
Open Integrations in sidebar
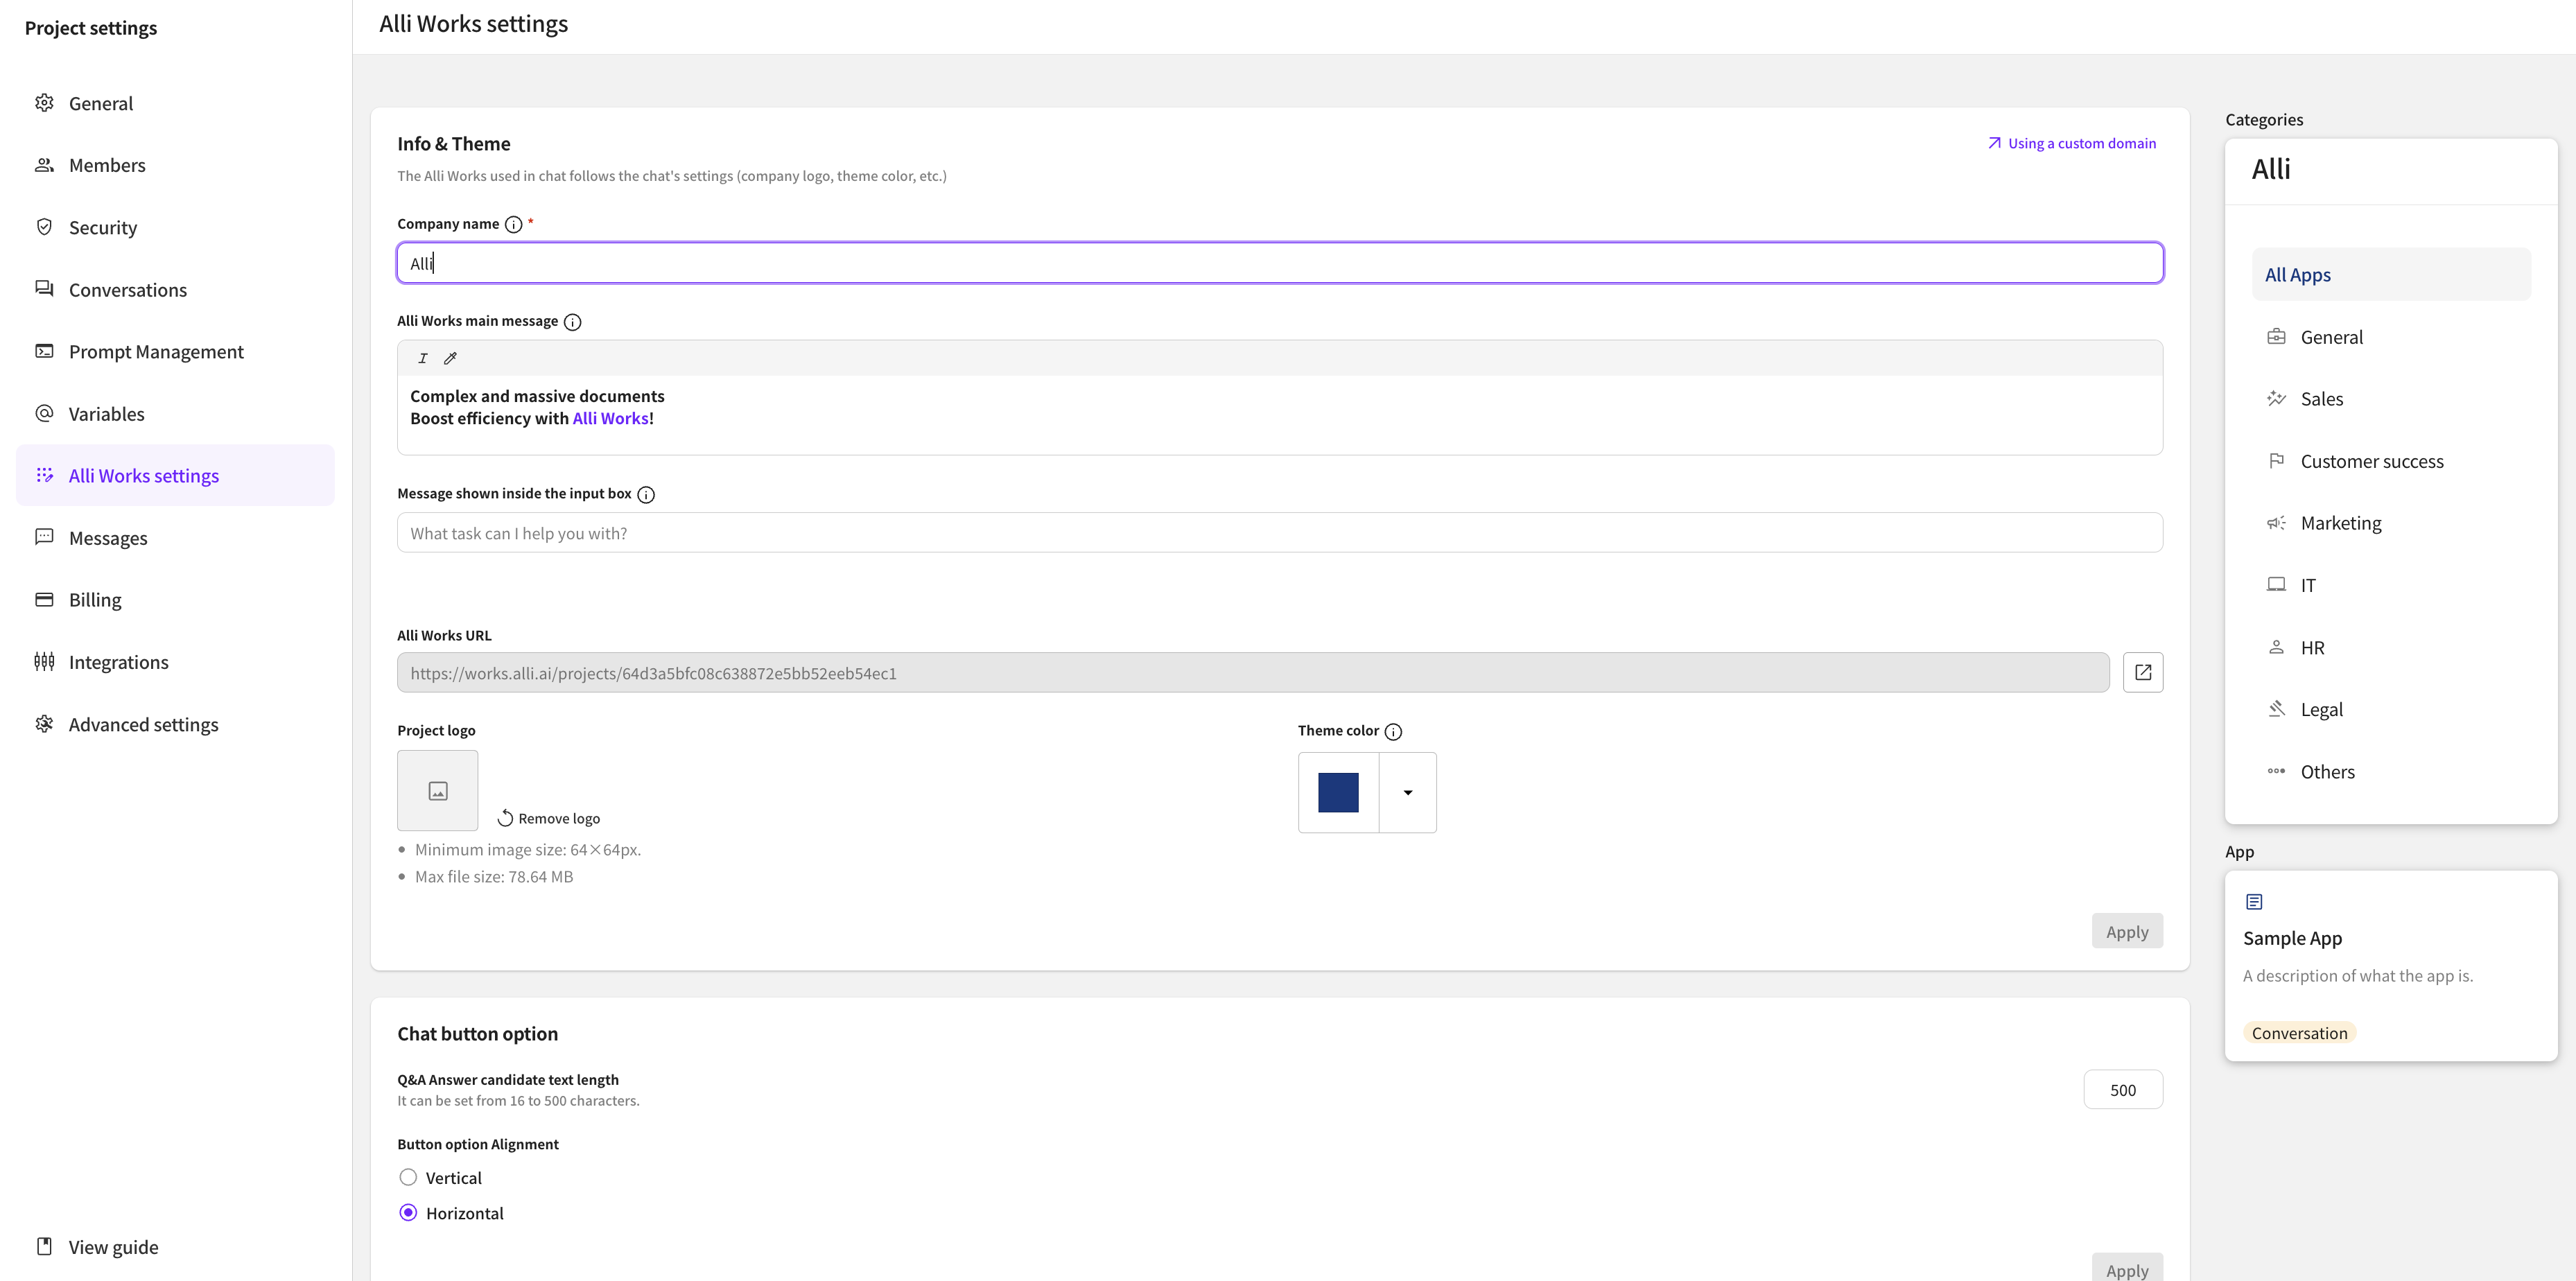[x=118, y=662]
